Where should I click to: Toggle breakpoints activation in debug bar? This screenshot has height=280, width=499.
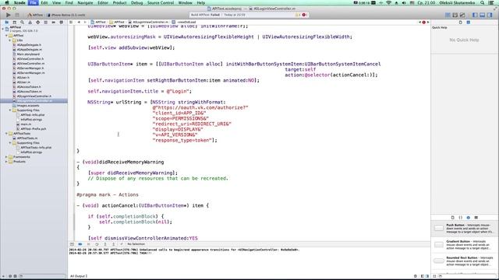pyautogui.click(x=80, y=244)
